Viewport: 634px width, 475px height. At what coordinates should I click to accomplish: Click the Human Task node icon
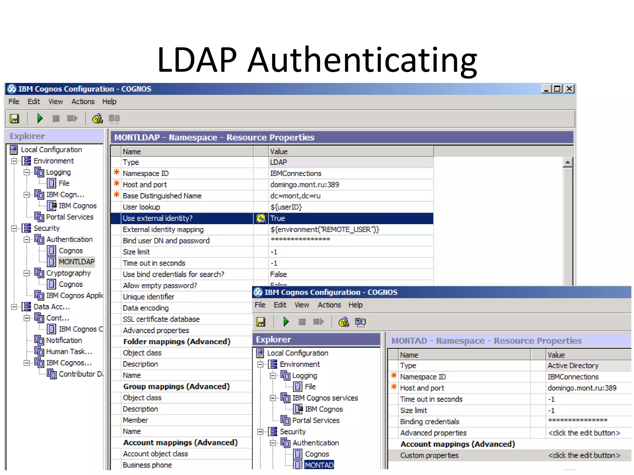(x=39, y=351)
